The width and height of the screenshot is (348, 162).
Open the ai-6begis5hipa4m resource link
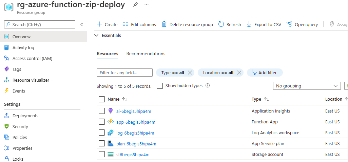point(134,111)
